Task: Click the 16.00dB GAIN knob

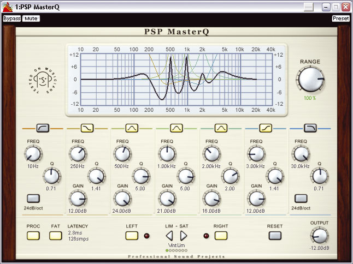Action: (x=211, y=199)
